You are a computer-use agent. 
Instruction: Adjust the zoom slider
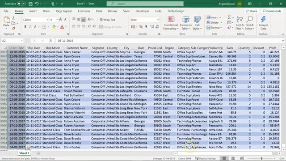pyautogui.click(x=261, y=158)
